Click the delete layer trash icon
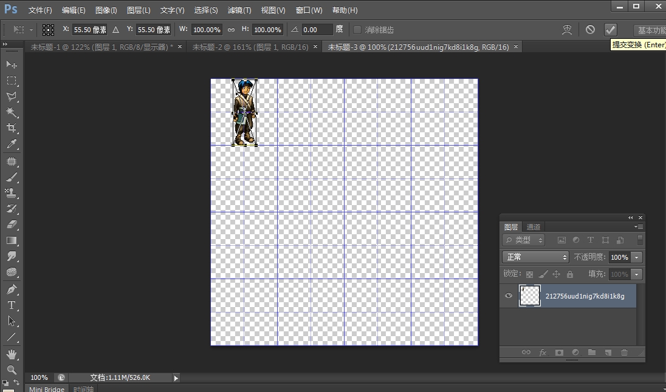 [x=624, y=352]
